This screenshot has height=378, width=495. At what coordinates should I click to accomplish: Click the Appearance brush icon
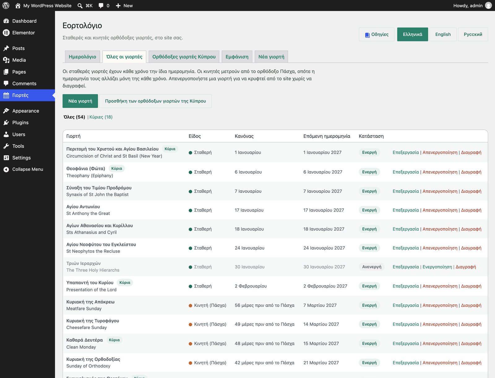click(x=6, y=111)
